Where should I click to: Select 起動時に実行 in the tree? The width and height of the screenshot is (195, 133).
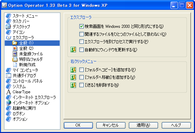(x=24, y=108)
